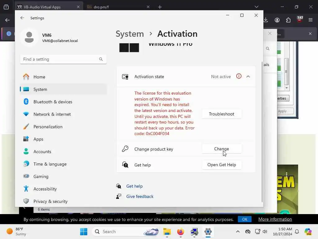Accept cookies with OK button

click(245, 219)
